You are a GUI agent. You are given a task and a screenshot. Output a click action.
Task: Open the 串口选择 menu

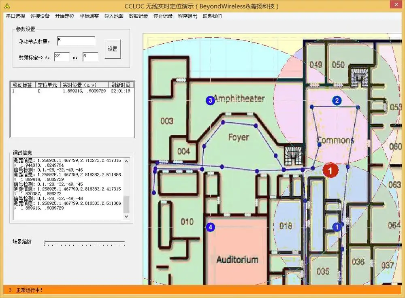point(15,16)
